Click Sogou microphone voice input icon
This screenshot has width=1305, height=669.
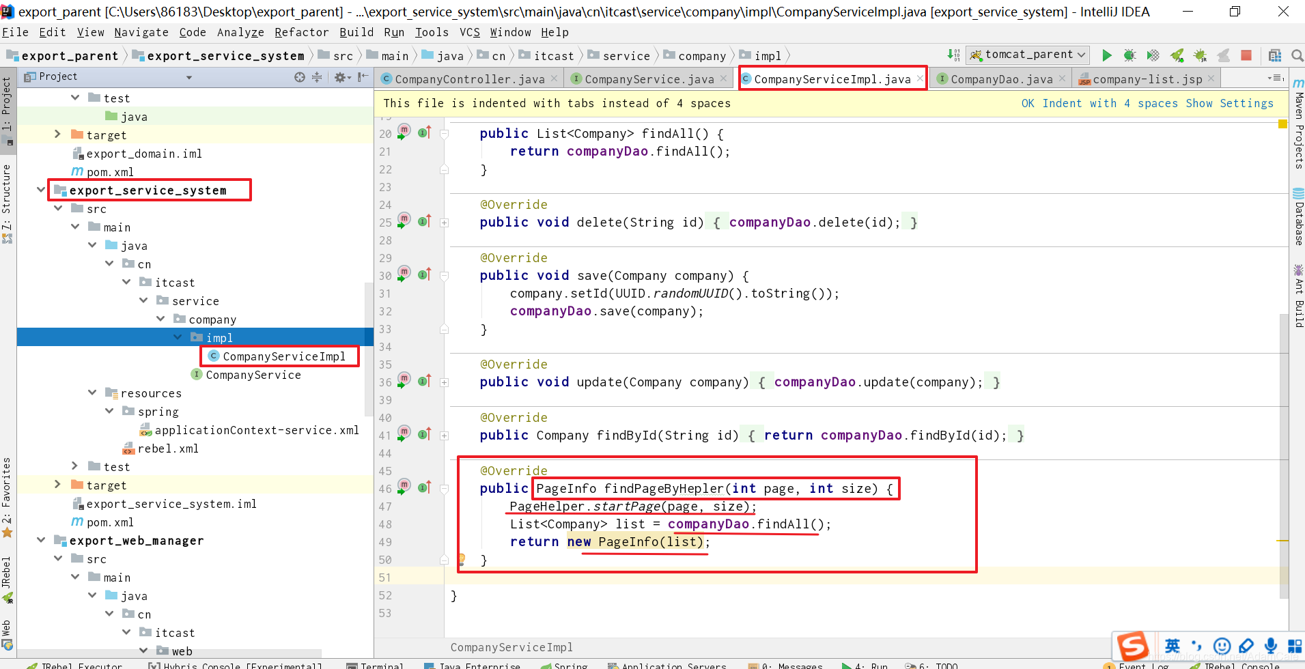[1270, 646]
